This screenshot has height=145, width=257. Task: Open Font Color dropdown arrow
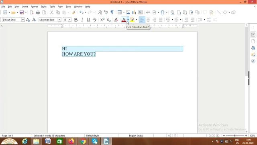tap(128, 20)
